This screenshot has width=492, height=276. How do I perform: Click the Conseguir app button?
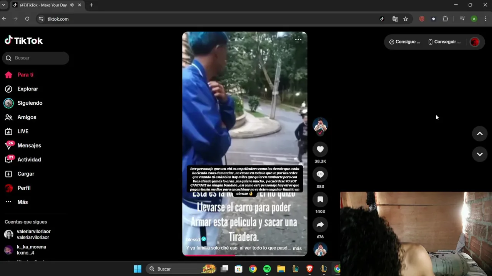tap(444, 42)
